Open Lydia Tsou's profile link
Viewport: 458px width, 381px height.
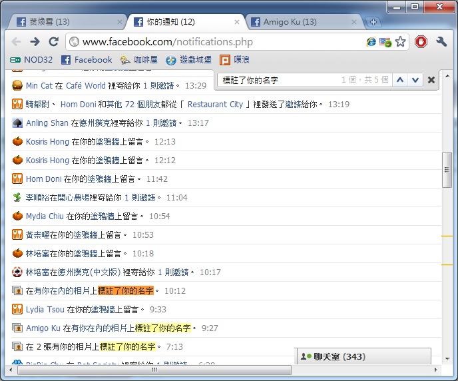click(x=45, y=310)
